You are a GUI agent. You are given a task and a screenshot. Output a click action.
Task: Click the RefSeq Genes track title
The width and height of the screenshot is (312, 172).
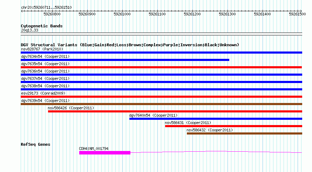coord(35,144)
